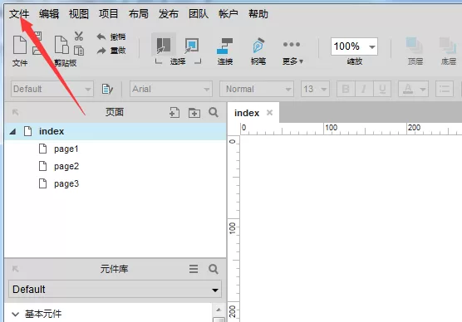This screenshot has height=322, width=462.
Task: Open the 团队 menu
Action: (199, 14)
